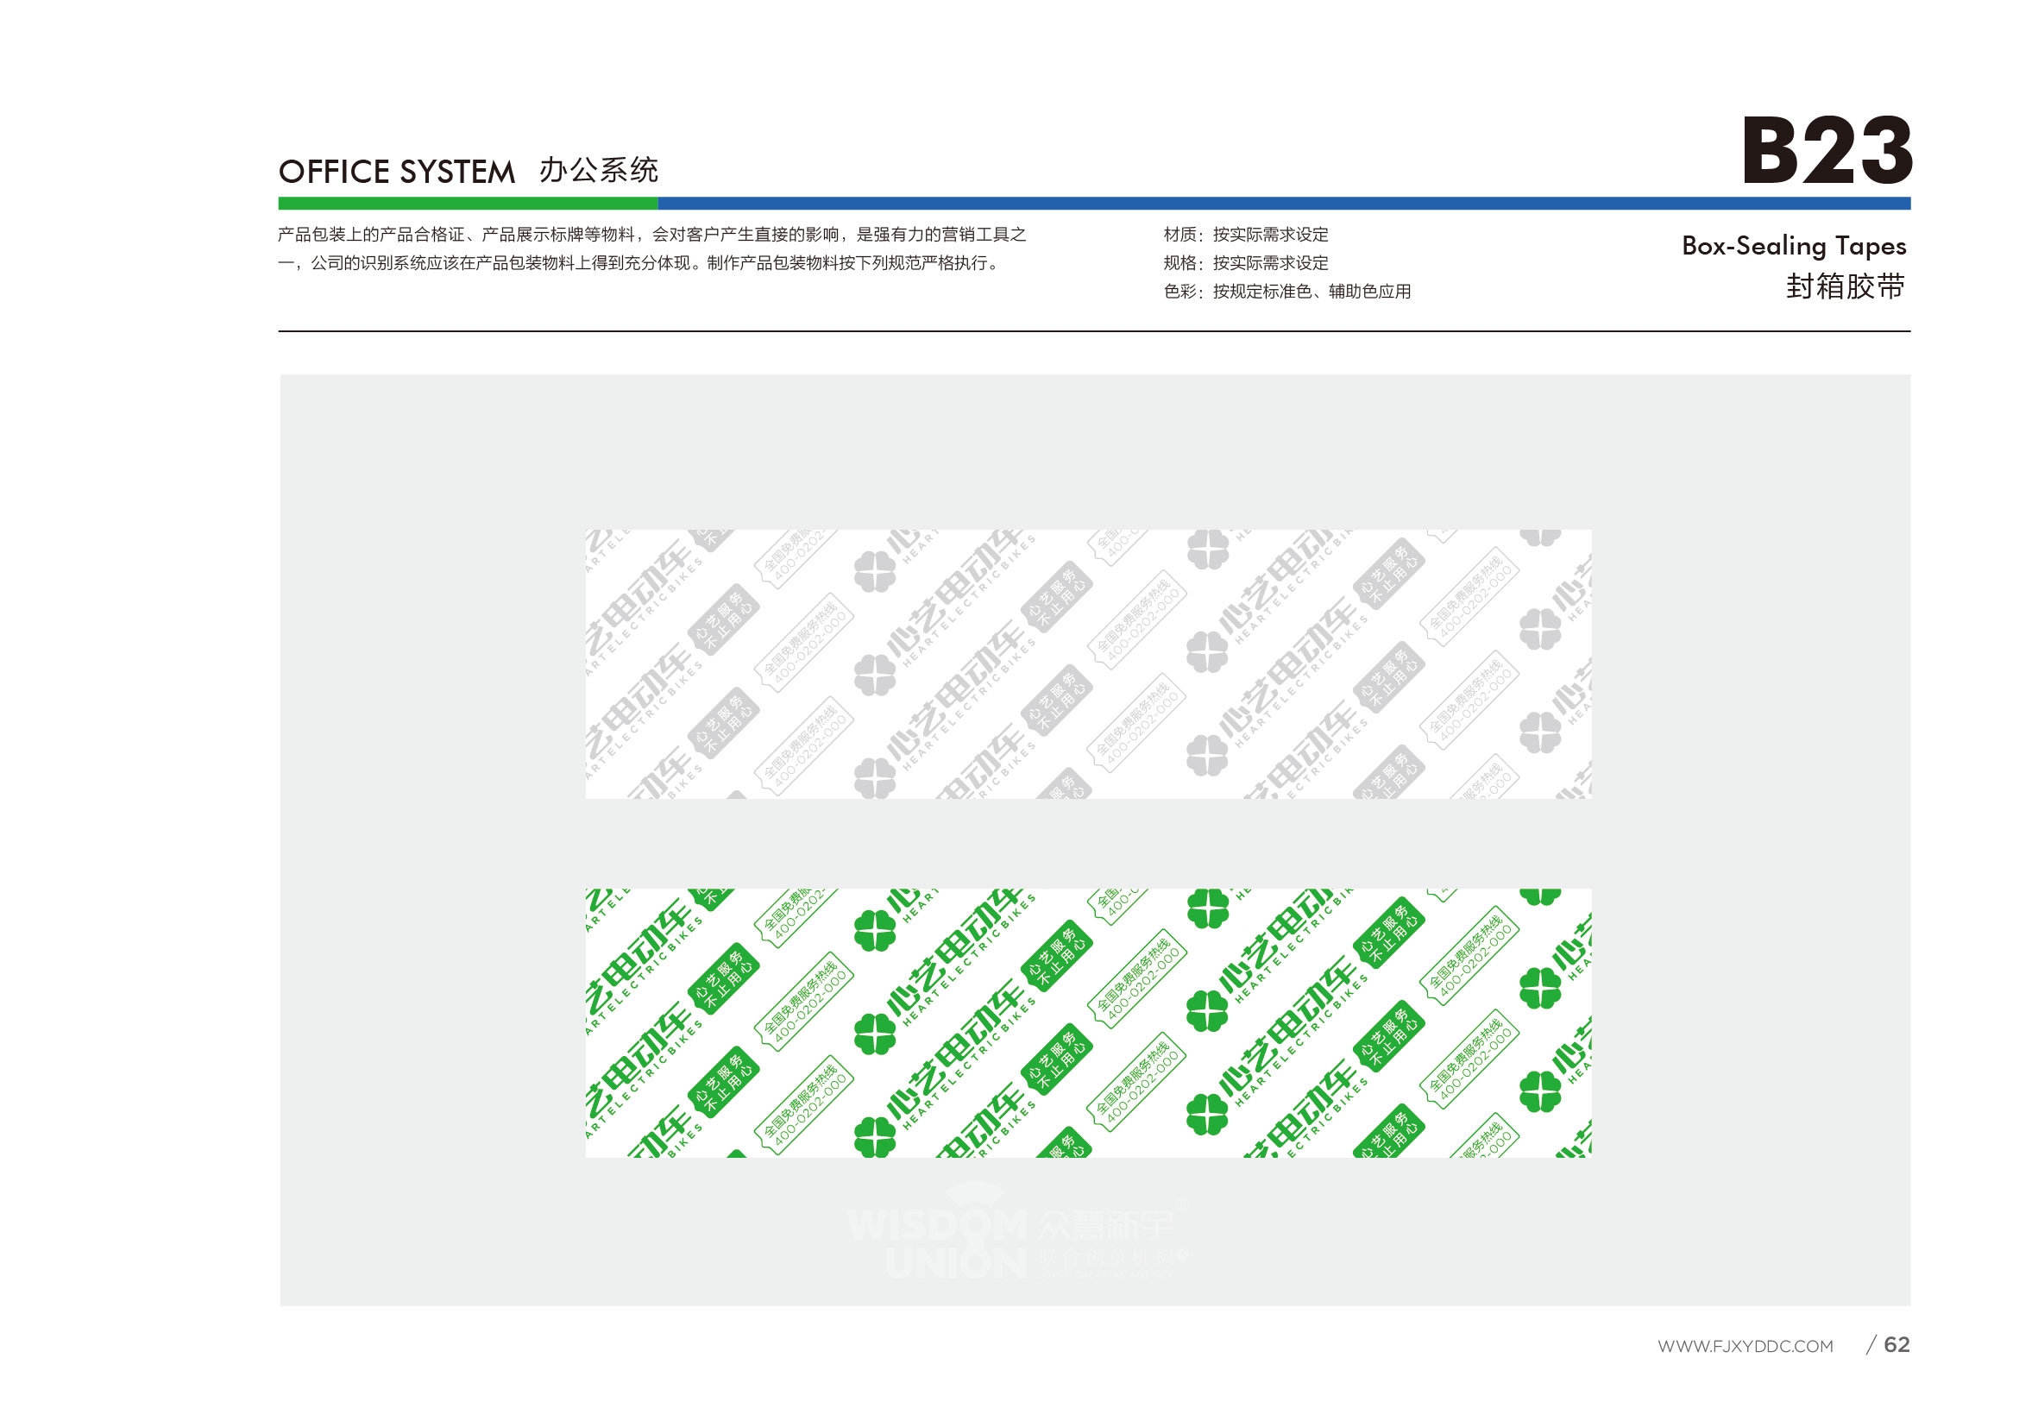Select the '办公系统' heading text

[x=598, y=169]
